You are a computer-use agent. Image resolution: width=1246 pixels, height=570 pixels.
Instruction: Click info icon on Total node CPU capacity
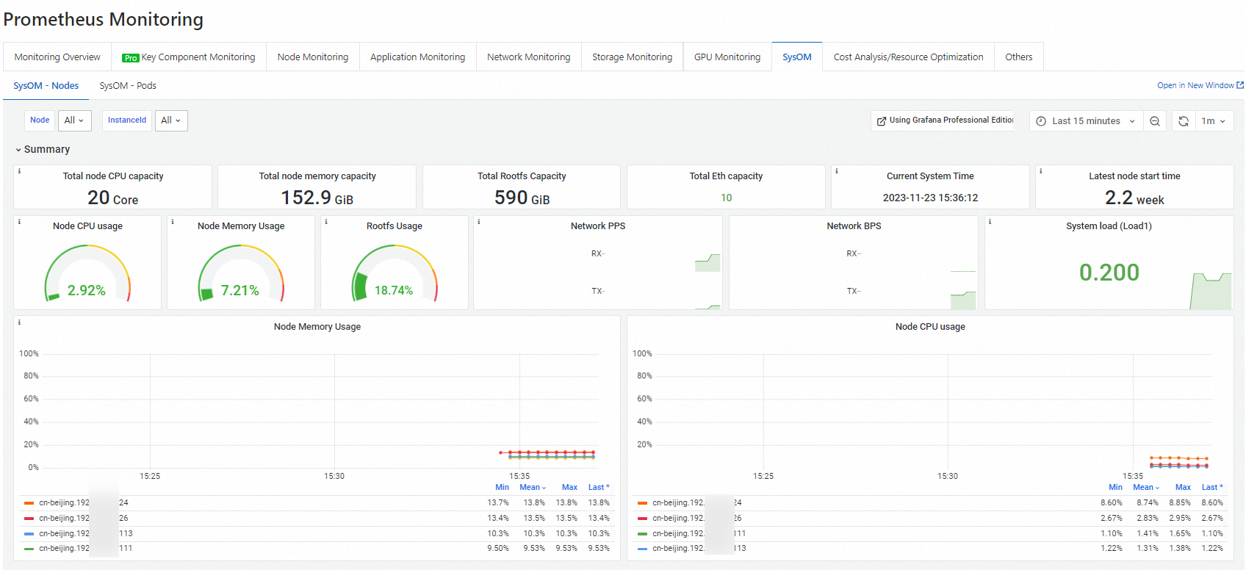[x=19, y=171]
